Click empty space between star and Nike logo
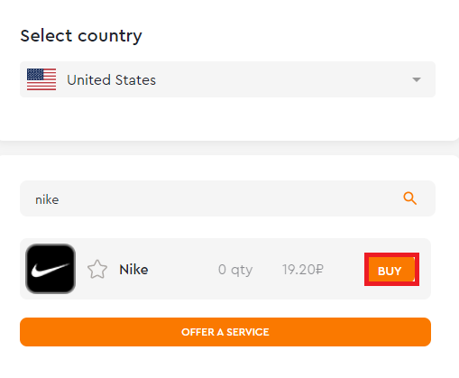459x378 pixels. point(81,269)
